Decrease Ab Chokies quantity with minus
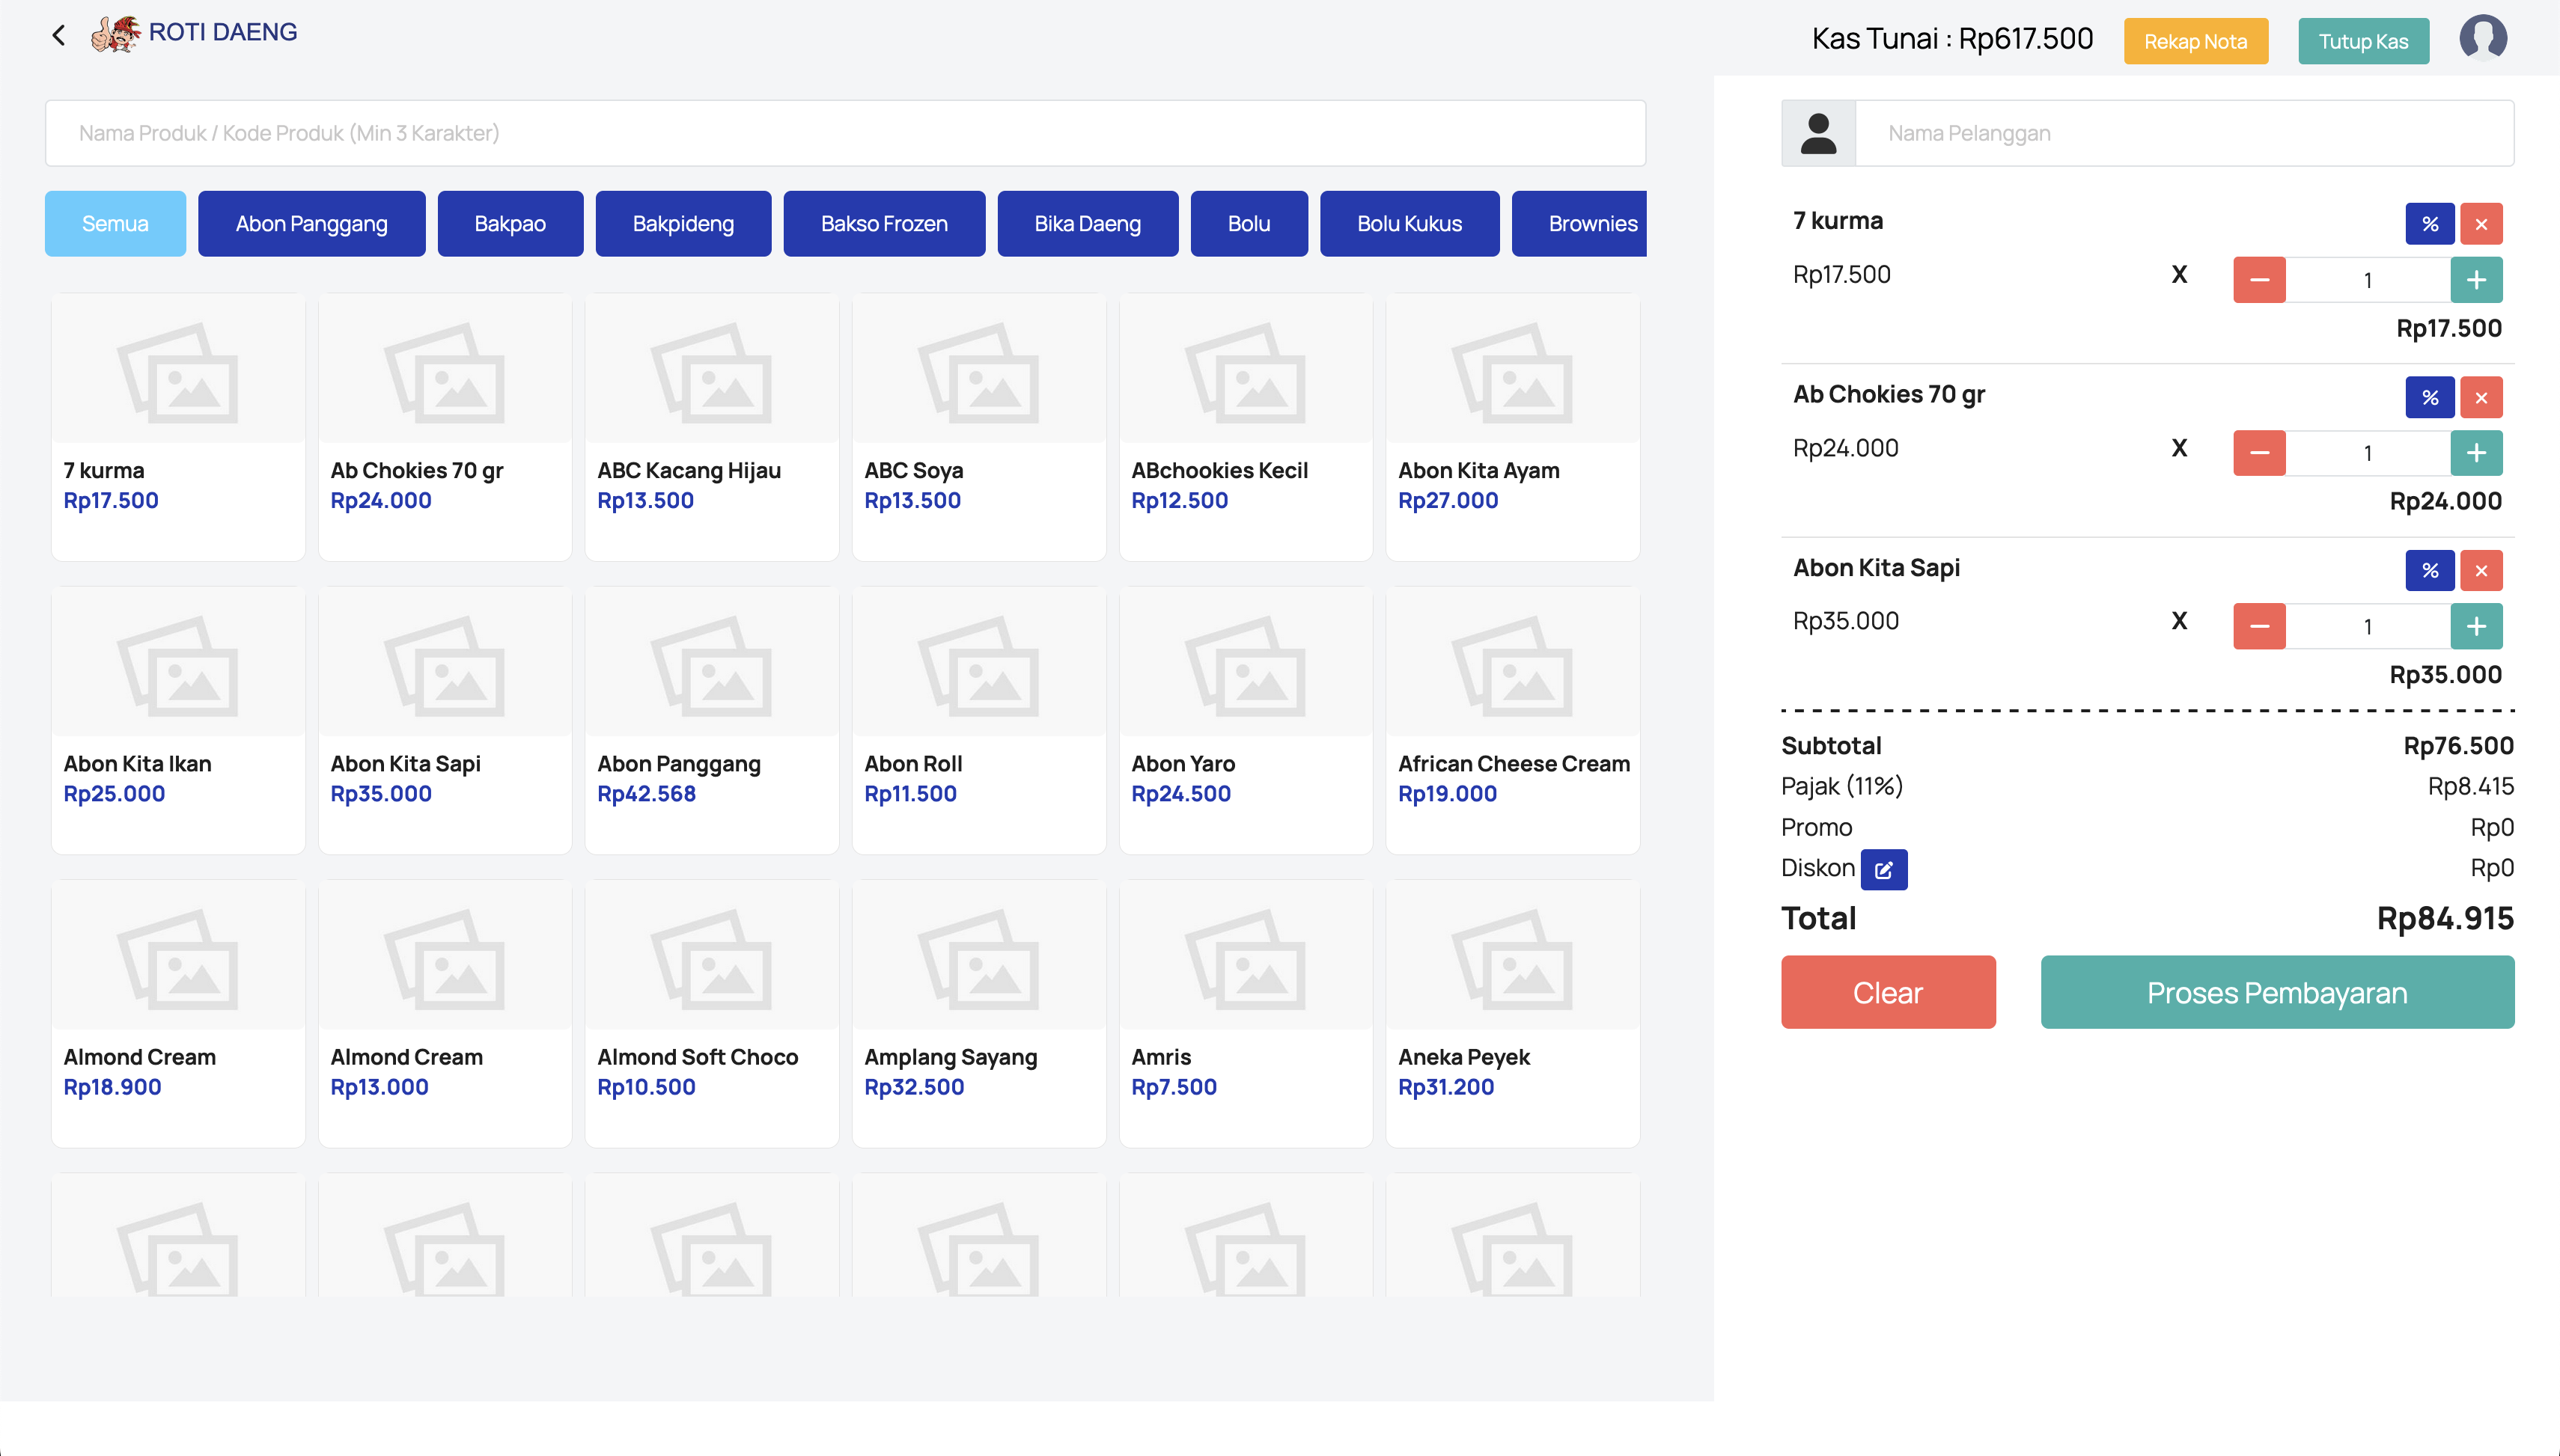This screenshot has width=2560, height=1456. (2258, 453)
